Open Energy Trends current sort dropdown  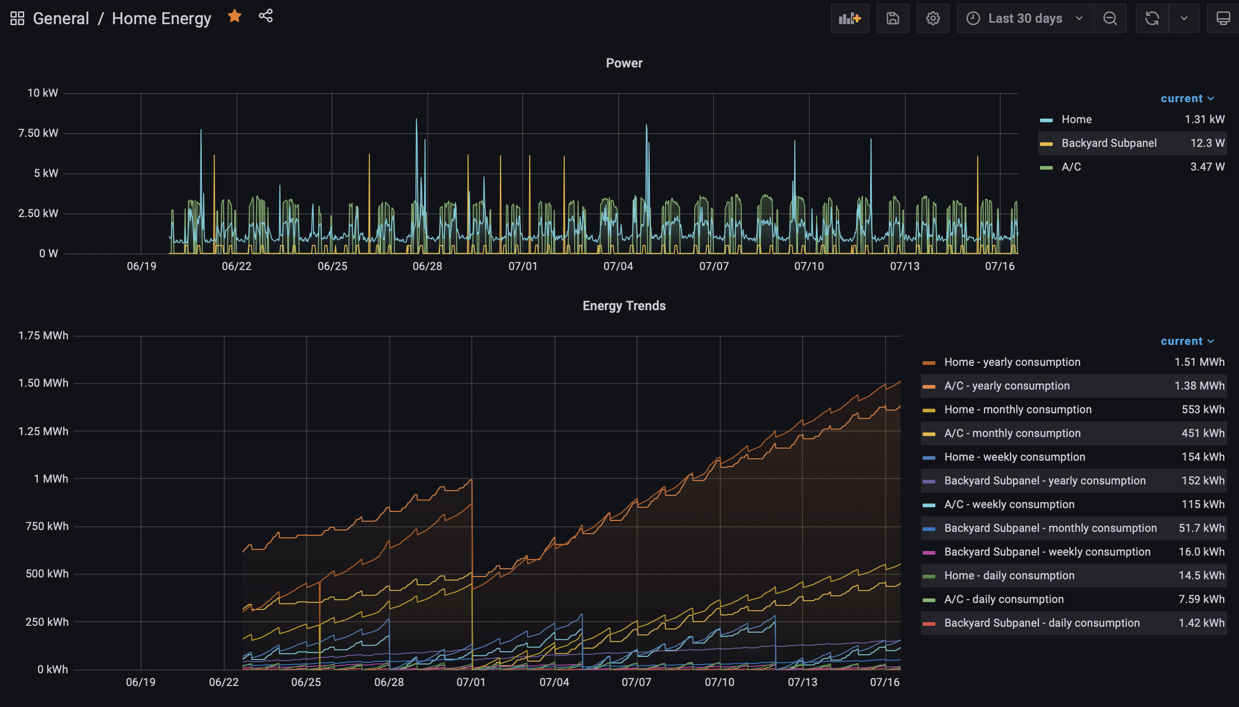tap(1187, 341)
